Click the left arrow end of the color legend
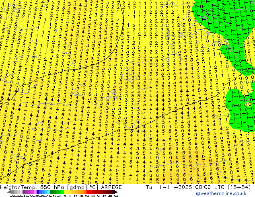Screen dimensions: 255x197 tap(9, 192)
